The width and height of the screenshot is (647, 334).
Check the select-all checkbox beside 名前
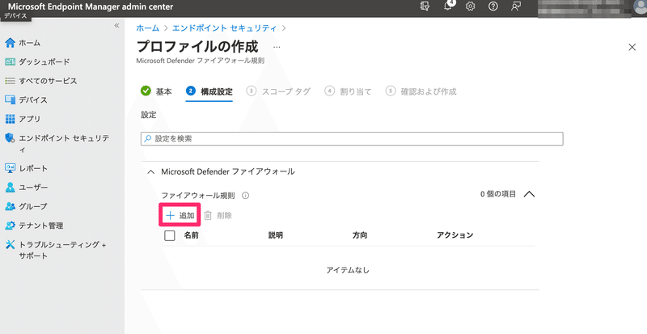click(x=170, y=235)
